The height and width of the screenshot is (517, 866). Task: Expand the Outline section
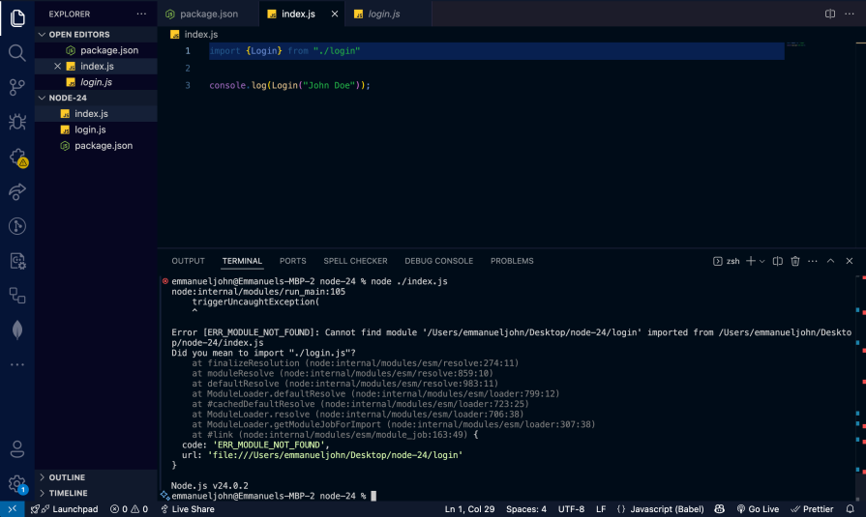tap(96, 477)
